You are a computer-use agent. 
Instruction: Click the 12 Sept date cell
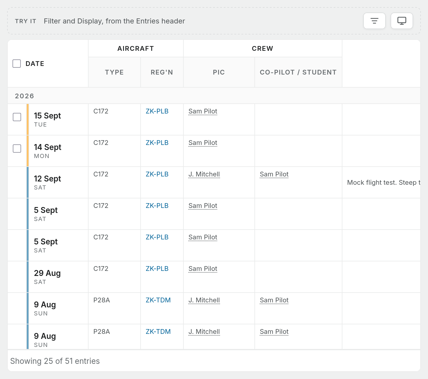[x=58, y=182]
